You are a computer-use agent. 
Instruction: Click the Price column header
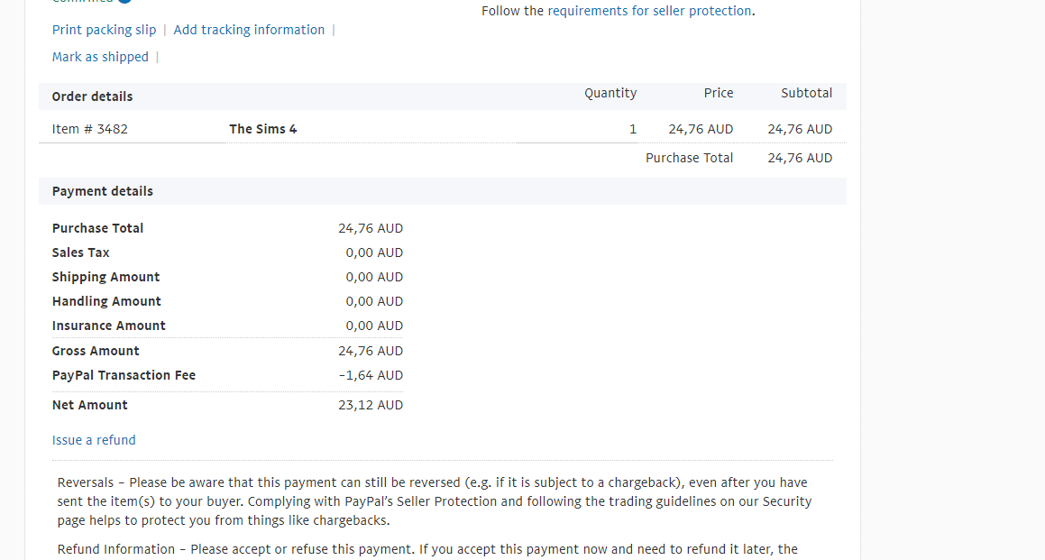pos(718,93)
